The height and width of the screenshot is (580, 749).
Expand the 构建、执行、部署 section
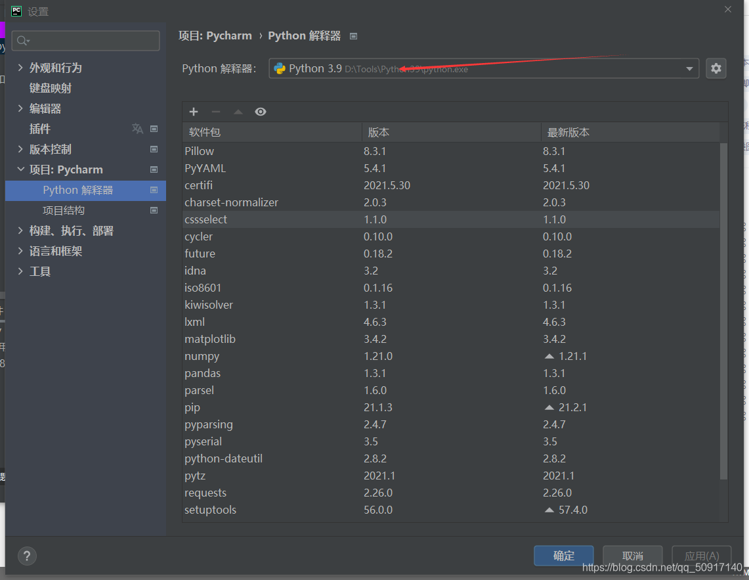20,231
